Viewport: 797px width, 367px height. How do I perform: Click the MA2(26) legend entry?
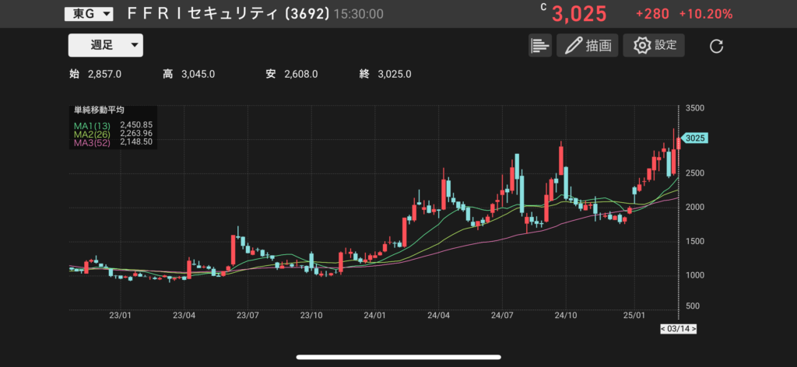tap(114, 134)
